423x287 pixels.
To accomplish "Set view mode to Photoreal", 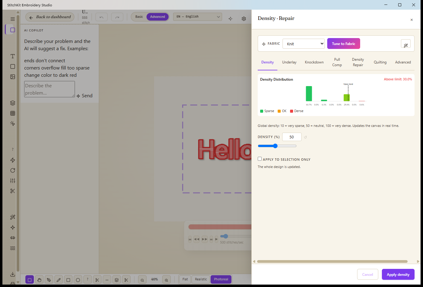I will [x=221, y=279].
